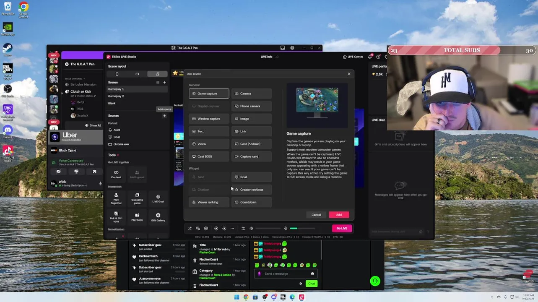The image size is (538, 302).
Task: Select the Blank scene
Action: point(138,103)
